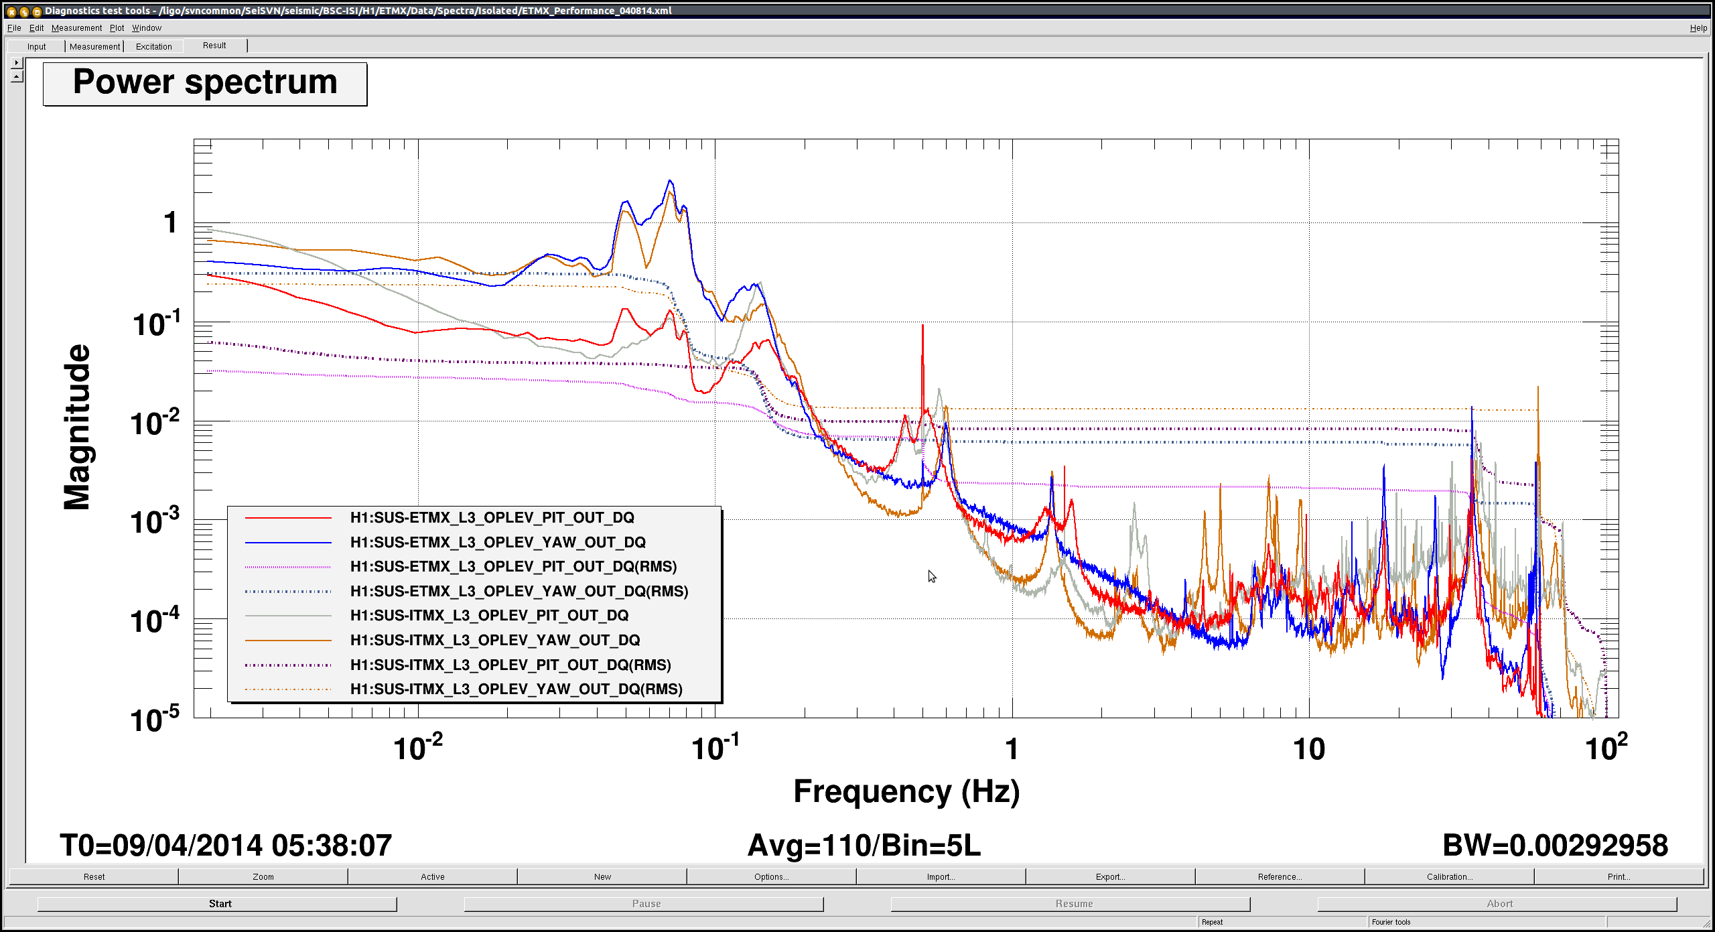This screenshot has height=932, width=1715.
Task: Click legend entry H1:SUS-ETMX_L3_OPLEV_PIT_OUT_DQ
Action: coord(492,518)
